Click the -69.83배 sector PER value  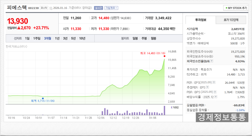pos(239,105)
